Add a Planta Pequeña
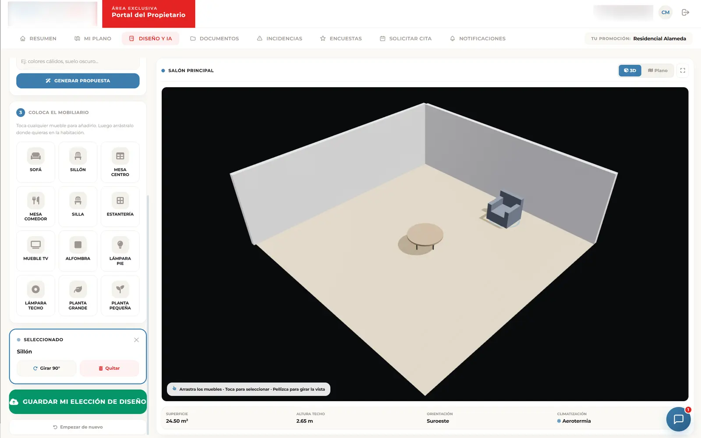Viewport: 701px width, 438px height. click(120, 296)
